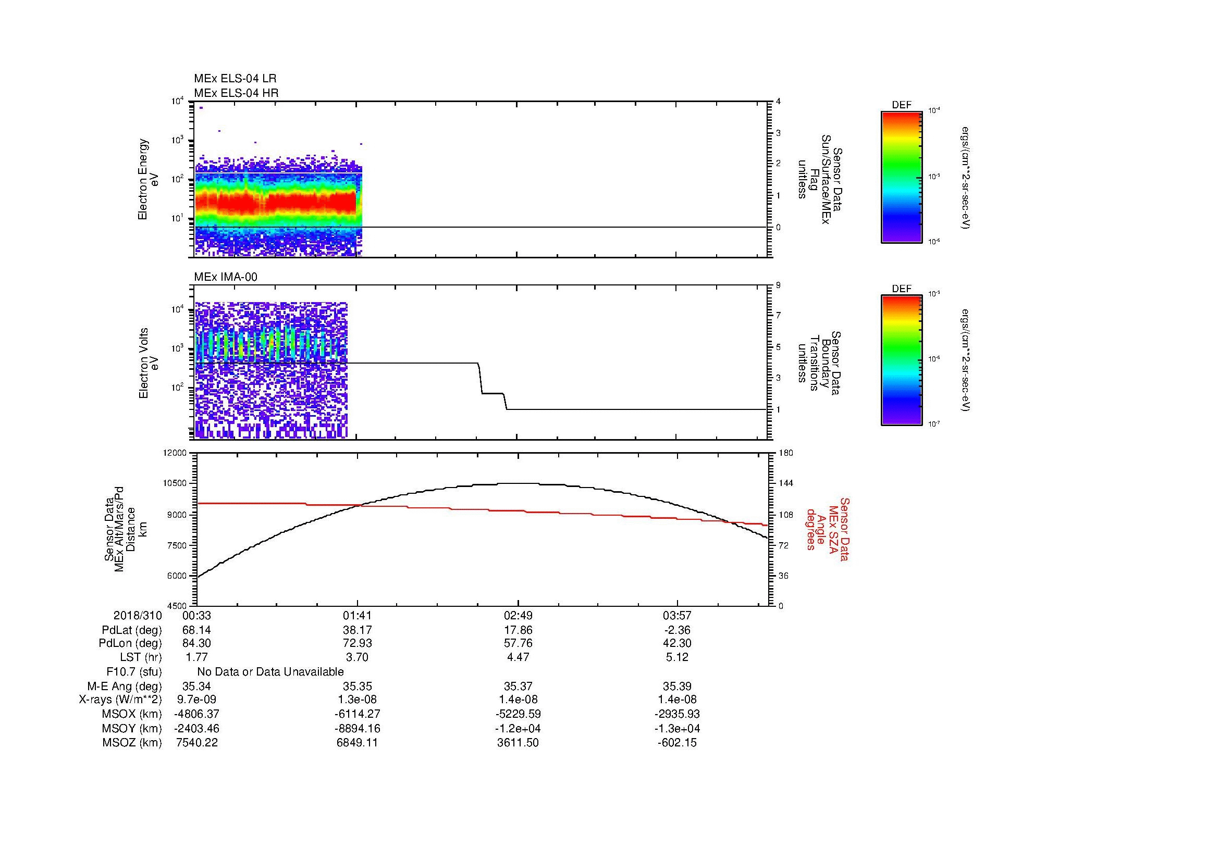This screenshot has height=861, width=1219.
Task: Click the ELS electron spectrogram data
Action: point(279,206)
